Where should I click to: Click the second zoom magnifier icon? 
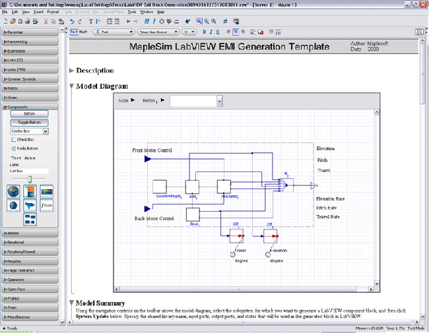pos(207,21)
